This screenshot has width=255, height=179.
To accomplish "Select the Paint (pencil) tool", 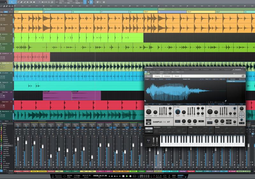I will pyautogui.click(x=25, y=2).
